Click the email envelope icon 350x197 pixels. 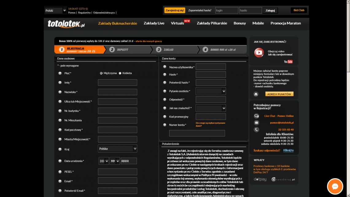tap(256, 123)
